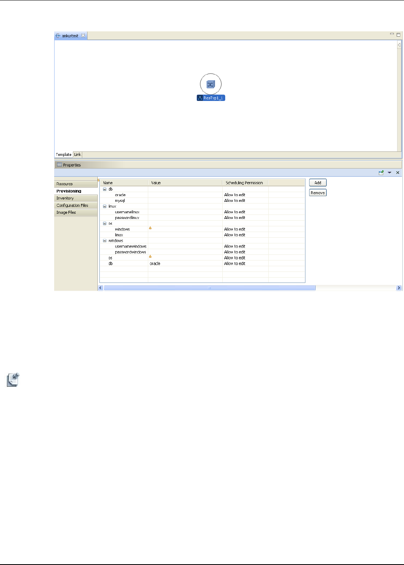Select the usernamewindows row
404x565 pixels.
pyautogui.click(x=202, y=246)
